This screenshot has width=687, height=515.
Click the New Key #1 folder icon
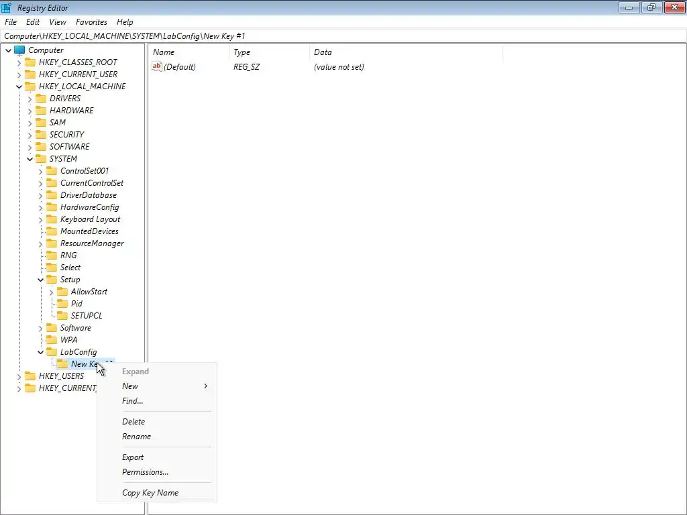[x=62, y=364]
